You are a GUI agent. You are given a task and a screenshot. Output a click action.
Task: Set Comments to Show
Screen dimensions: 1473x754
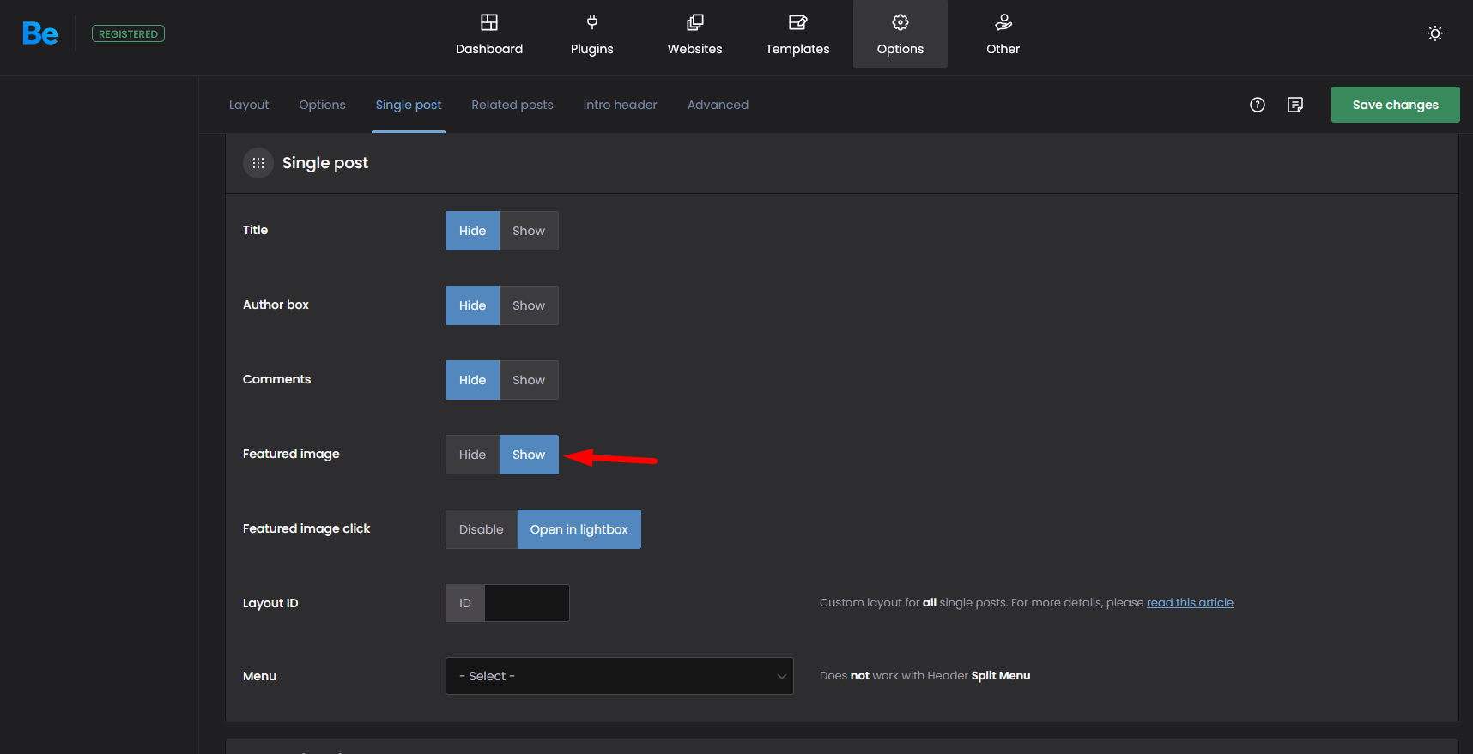pos(529,380)
